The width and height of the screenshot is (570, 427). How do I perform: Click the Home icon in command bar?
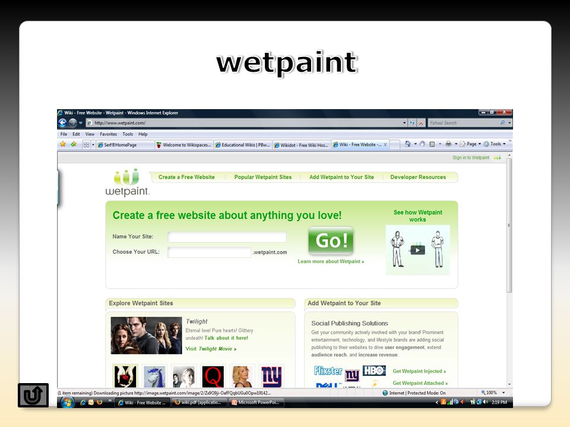click(x=407, y=144)
